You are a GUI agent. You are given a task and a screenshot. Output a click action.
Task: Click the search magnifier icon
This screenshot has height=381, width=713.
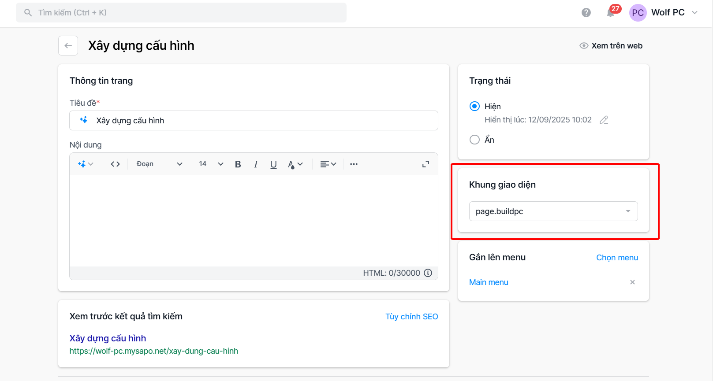[x=28, y=12]
